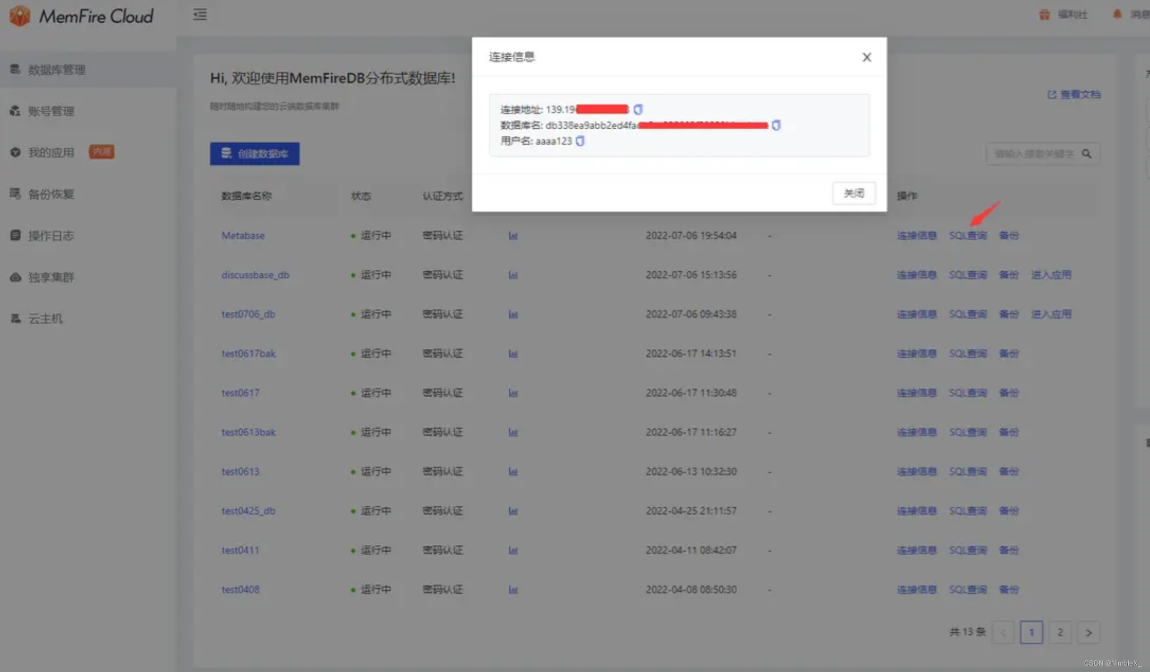
Task: Open monitoring chart icon for Metabase
Action: (x=513, y=235)
